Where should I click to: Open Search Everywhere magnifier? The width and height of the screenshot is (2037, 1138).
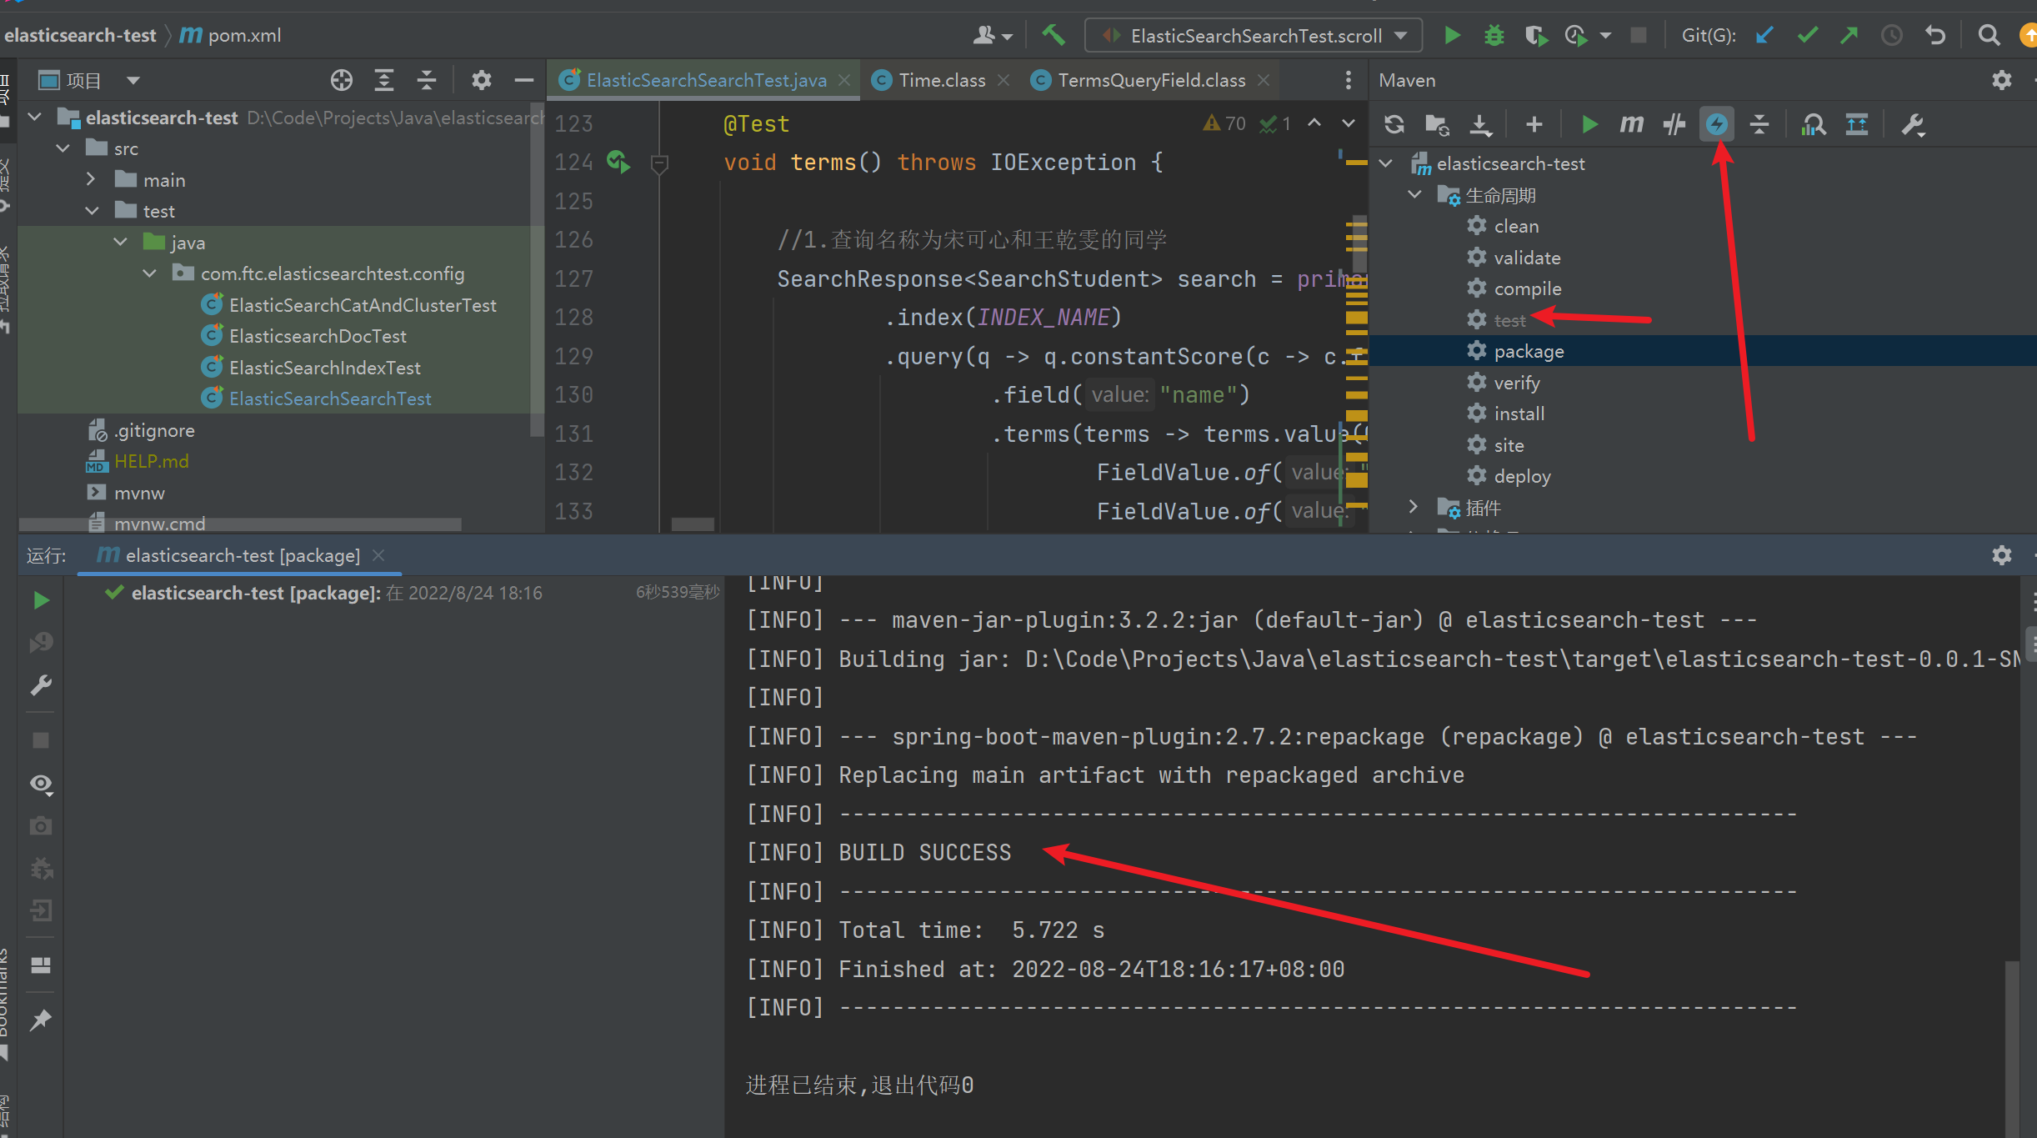click(x=1989, y=35)
